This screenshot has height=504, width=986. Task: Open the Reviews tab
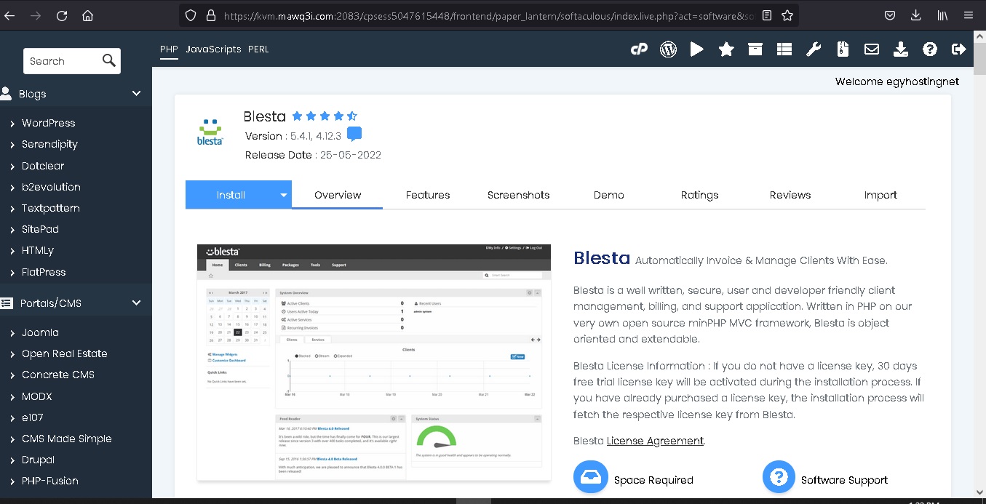[790, 195]
